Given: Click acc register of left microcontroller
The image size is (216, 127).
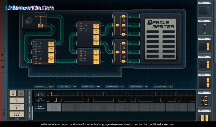Looking at the screenshot, I should coord(51,44).
